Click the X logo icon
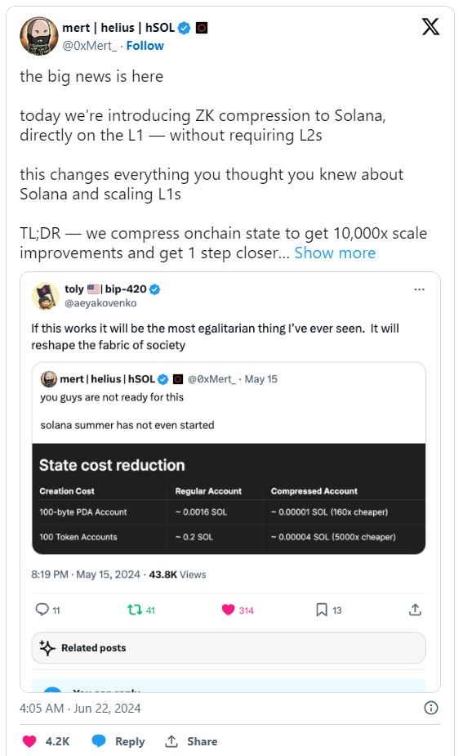Screen dimensions: 463x756 [x=430, y=26]
